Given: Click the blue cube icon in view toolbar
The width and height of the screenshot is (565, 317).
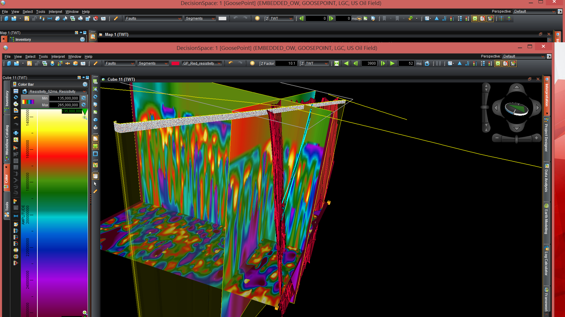Looking at the screenshot, I should tap(95, 120).
